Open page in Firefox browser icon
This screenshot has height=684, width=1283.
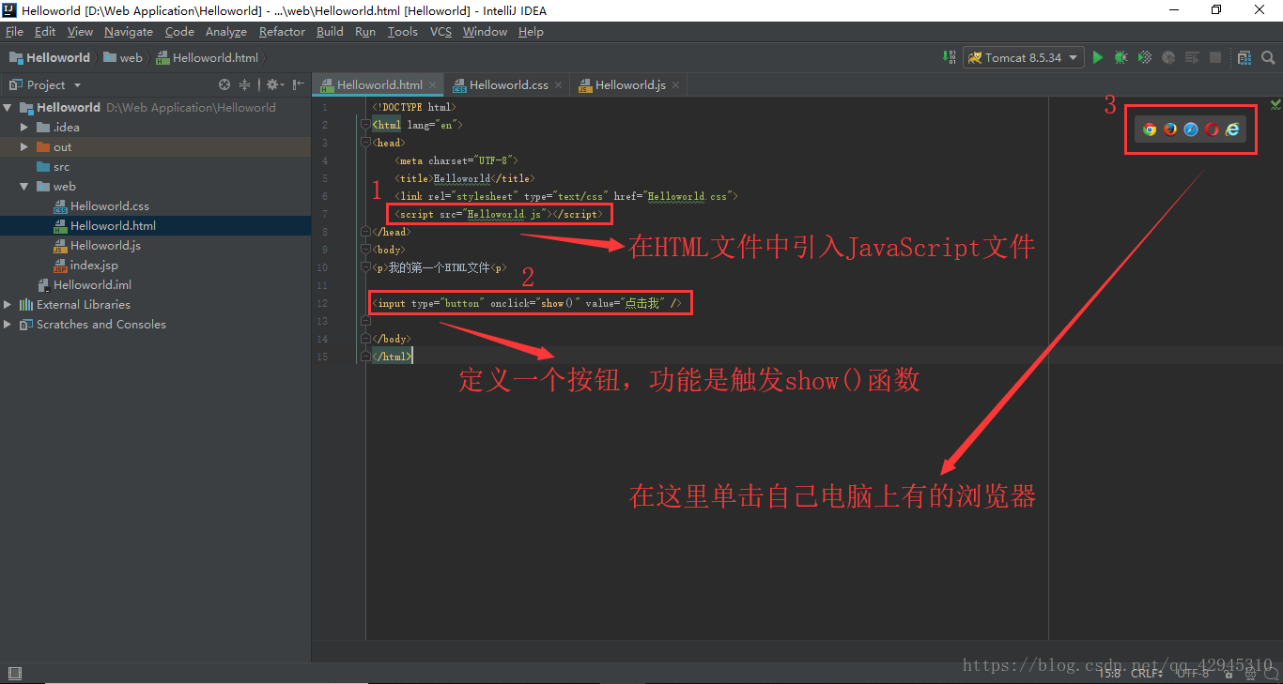[1170, 129]
